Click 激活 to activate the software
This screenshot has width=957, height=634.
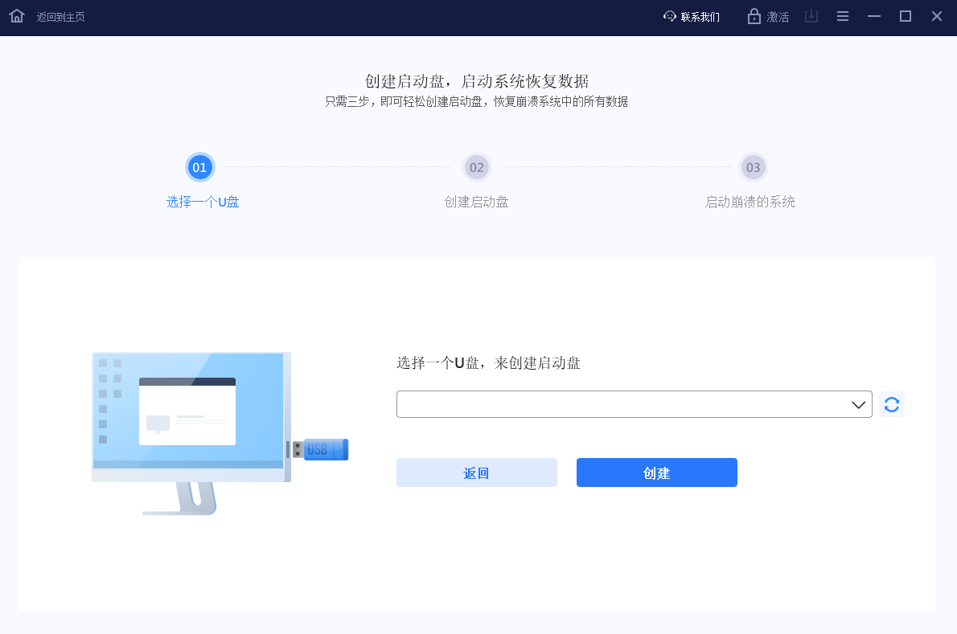(x=777, y=16)
